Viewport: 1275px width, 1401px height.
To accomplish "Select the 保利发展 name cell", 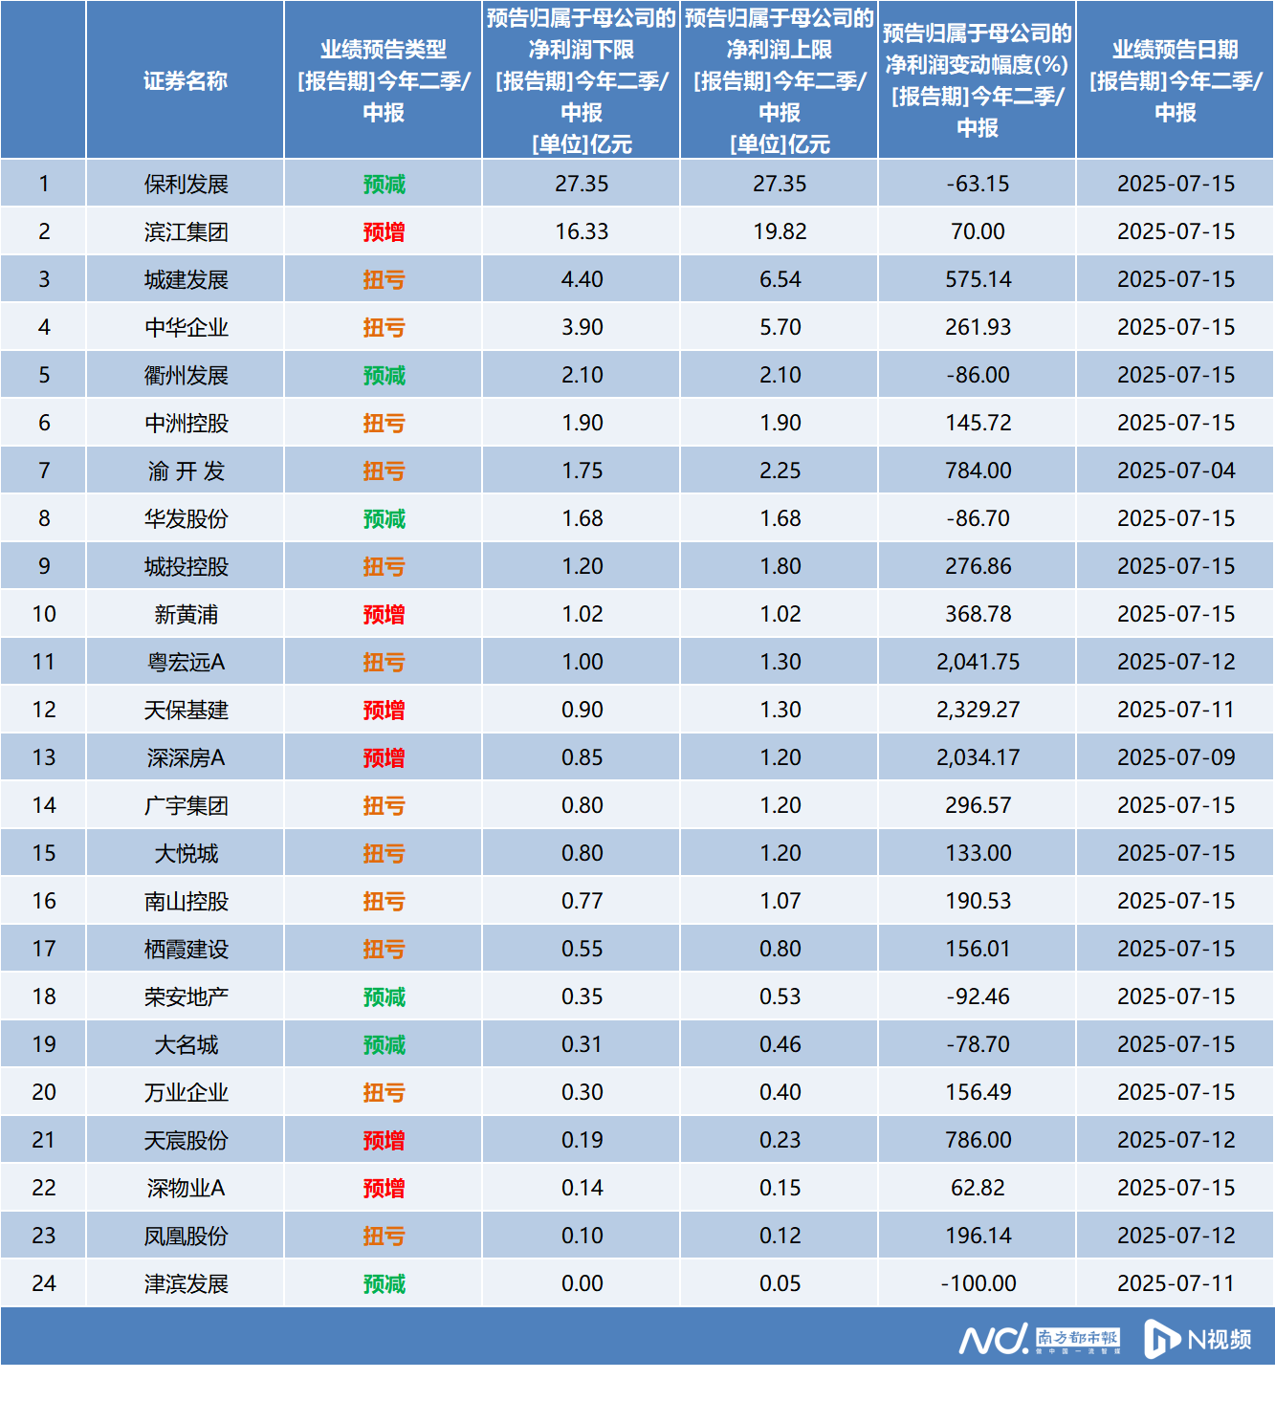I will click(187, 185).
